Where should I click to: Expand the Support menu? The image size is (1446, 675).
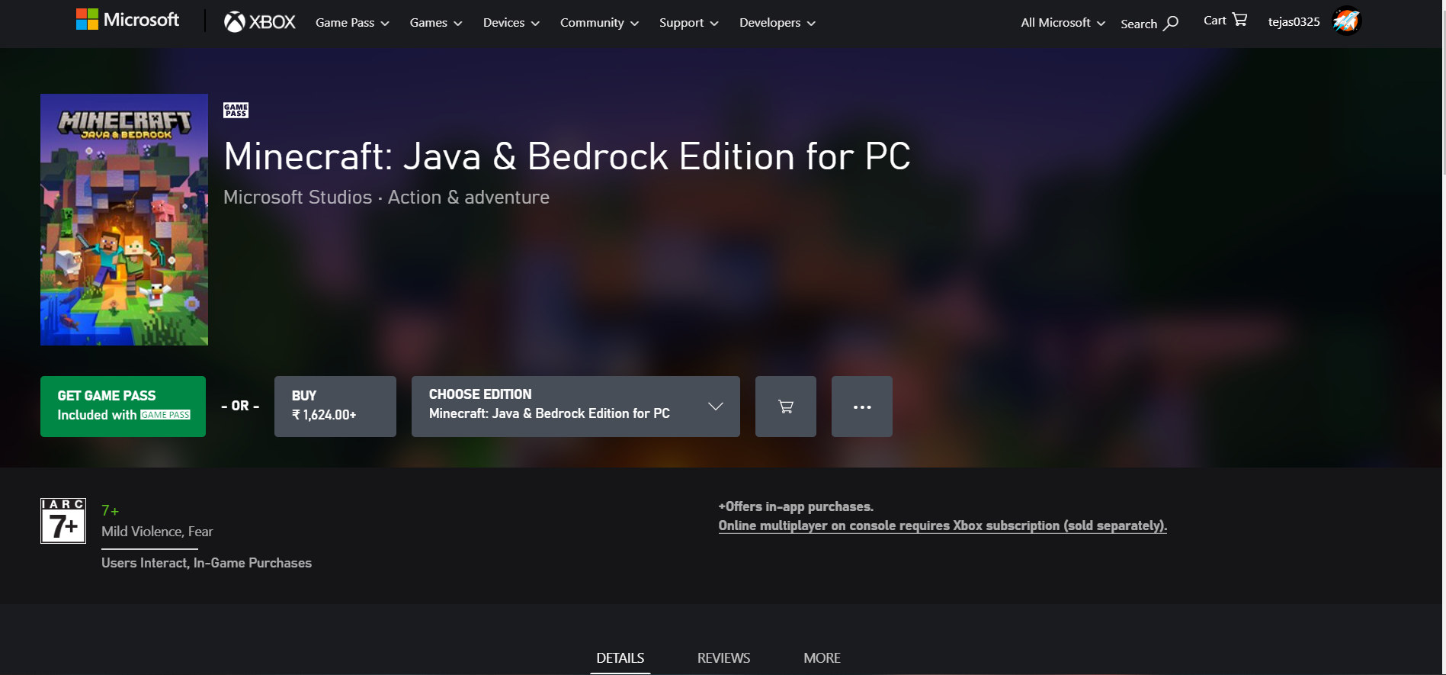(x=689, y=23)
